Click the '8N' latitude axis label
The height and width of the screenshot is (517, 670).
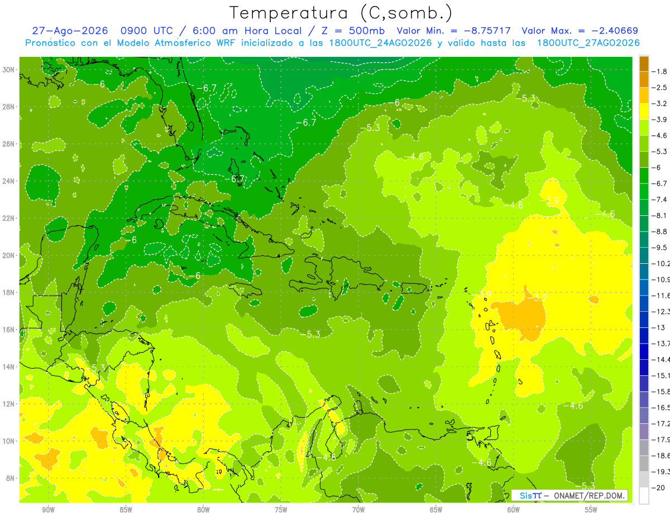11,478
